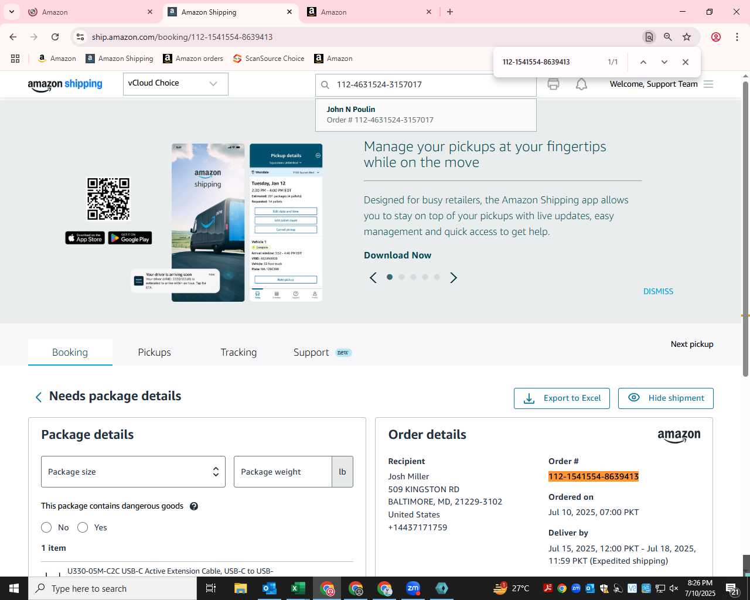Click the page vertical scrollbar
The width and height of the screenshot is (750, 600).
coord(745,229)
